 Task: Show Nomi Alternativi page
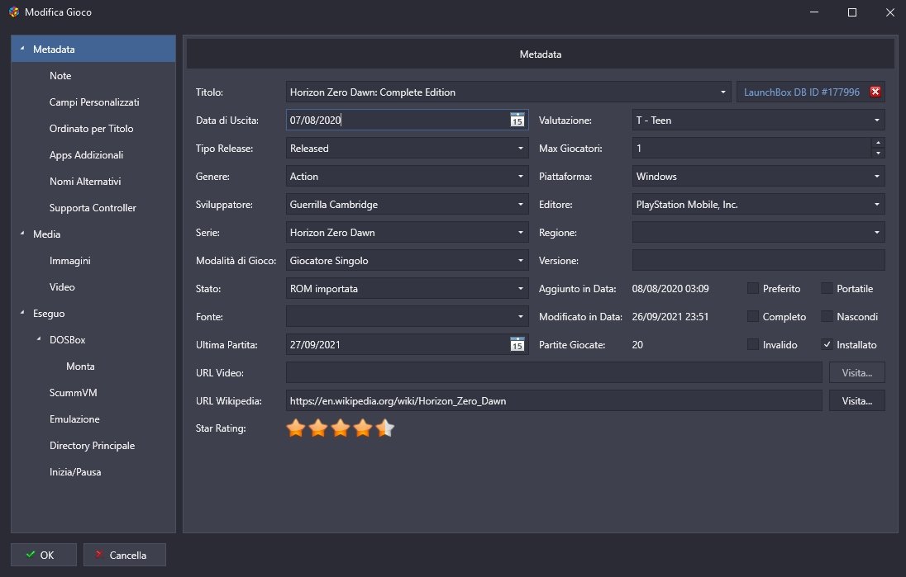(x=85, y=181)
